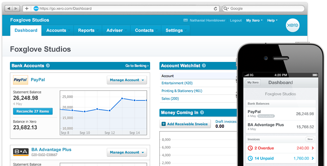
Task: Open BA Advantage Plus Manage Account dropdown
Action: 127,152
